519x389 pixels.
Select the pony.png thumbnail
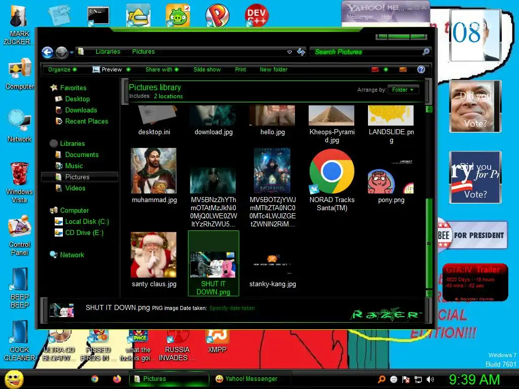point(391,176)
